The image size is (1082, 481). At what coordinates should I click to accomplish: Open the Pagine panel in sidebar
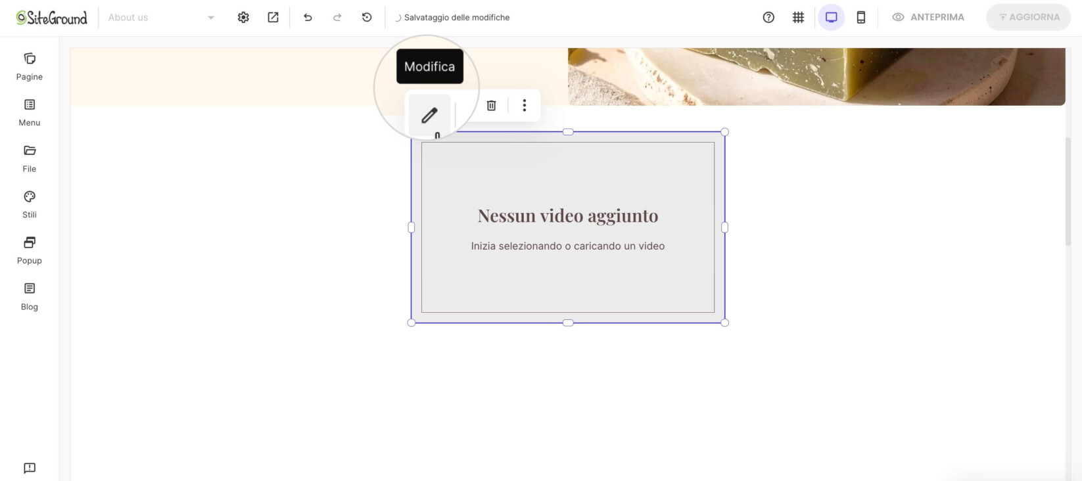pos(29,67)
